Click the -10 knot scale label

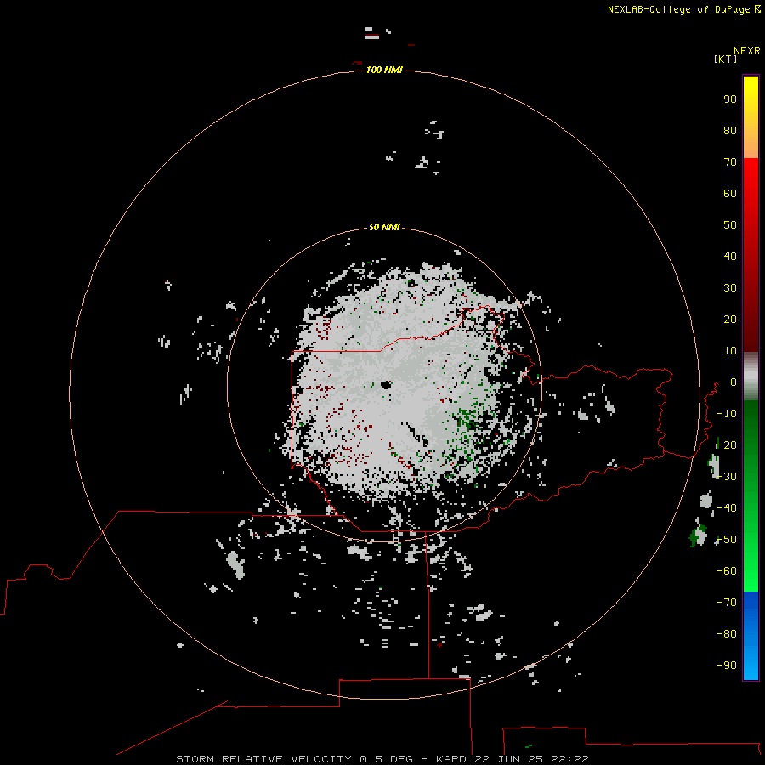tap(727, 414)
